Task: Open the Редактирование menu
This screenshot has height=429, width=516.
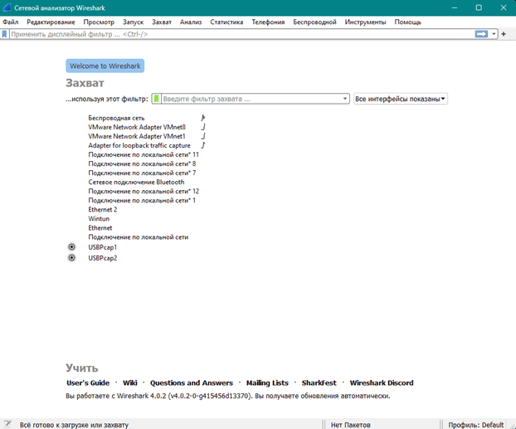Action: pyautogui.click(x=51, y=22)
